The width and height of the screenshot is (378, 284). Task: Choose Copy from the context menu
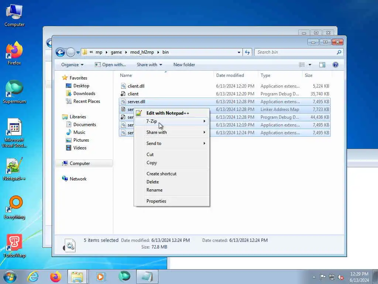172,163
